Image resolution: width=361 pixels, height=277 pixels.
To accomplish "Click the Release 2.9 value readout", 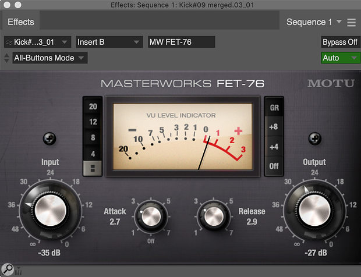I will 252,222.
